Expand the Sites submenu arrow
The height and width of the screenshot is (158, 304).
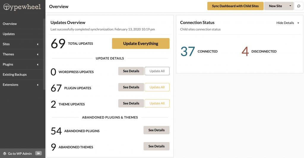coord(38,44)
